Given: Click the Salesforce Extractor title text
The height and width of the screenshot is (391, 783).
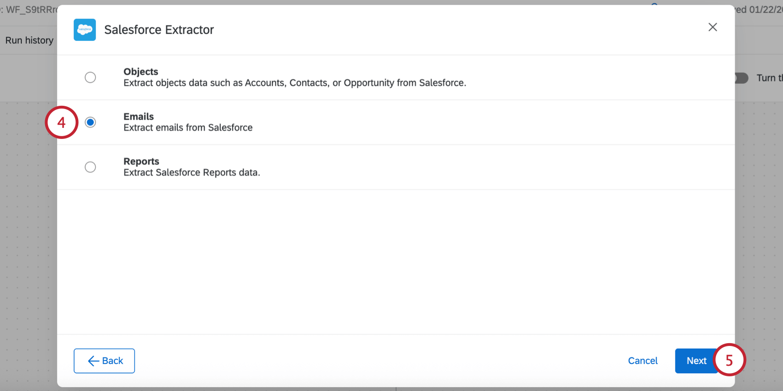Looking at the screenshot, I should pos(159,29).
